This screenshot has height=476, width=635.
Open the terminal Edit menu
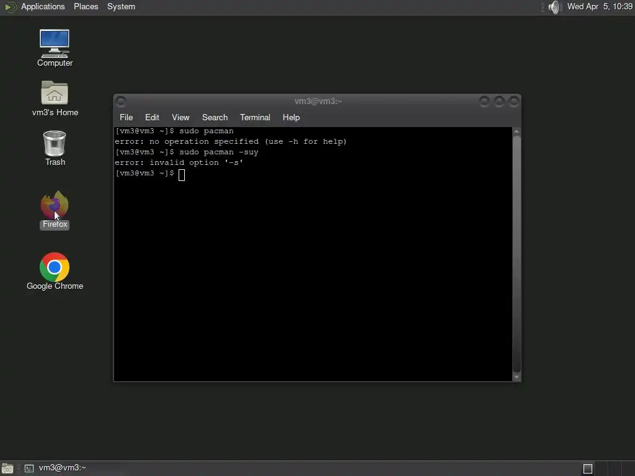tap(152, 117)
